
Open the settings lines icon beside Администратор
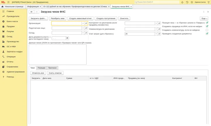pyautogui.click(x=209, y=2)
